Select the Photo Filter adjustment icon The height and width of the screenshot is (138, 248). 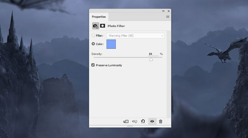coord(95,26)
